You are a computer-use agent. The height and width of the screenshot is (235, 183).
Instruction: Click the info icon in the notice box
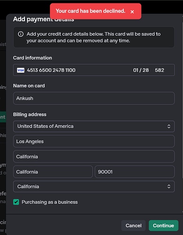tap(21, 34)
